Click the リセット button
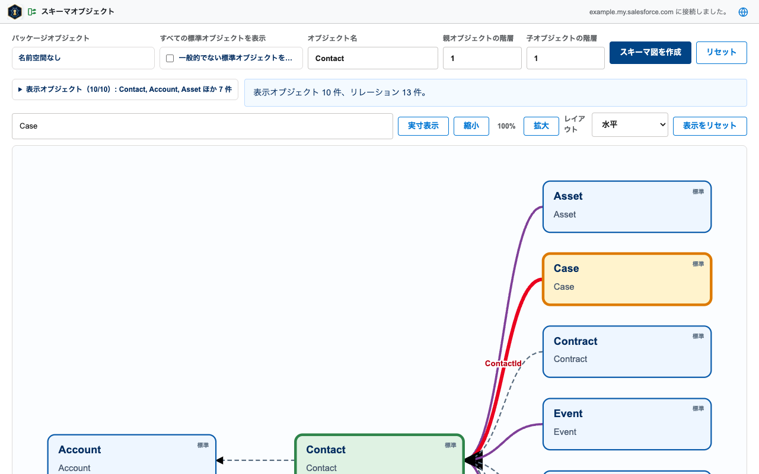The image size is (759, 474). [721, 52]
